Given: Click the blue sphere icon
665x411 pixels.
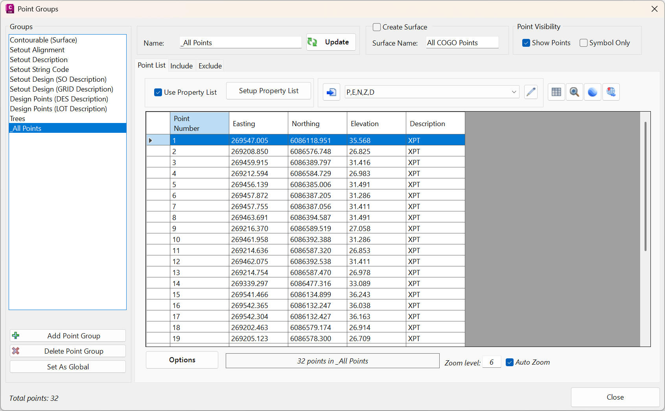Looking at the screenshot, I should 592,92.
